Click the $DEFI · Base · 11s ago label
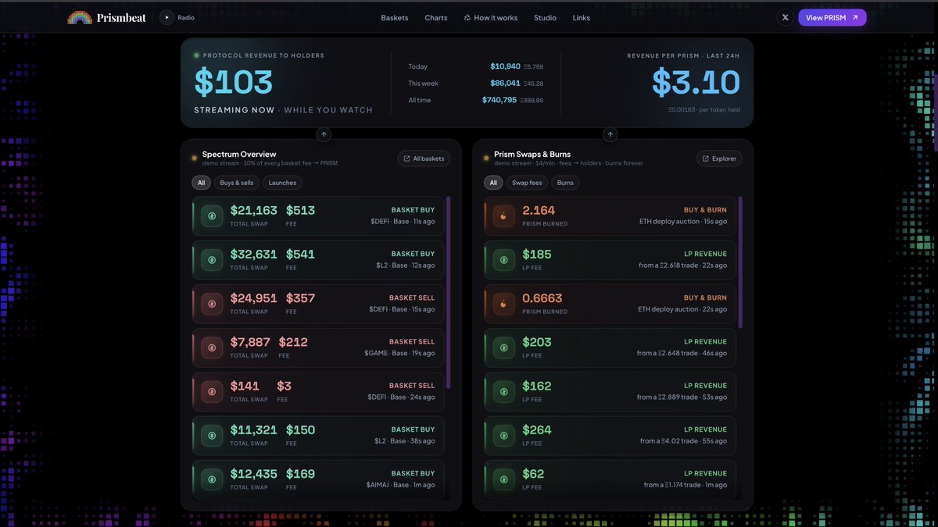 click(403, 222)
